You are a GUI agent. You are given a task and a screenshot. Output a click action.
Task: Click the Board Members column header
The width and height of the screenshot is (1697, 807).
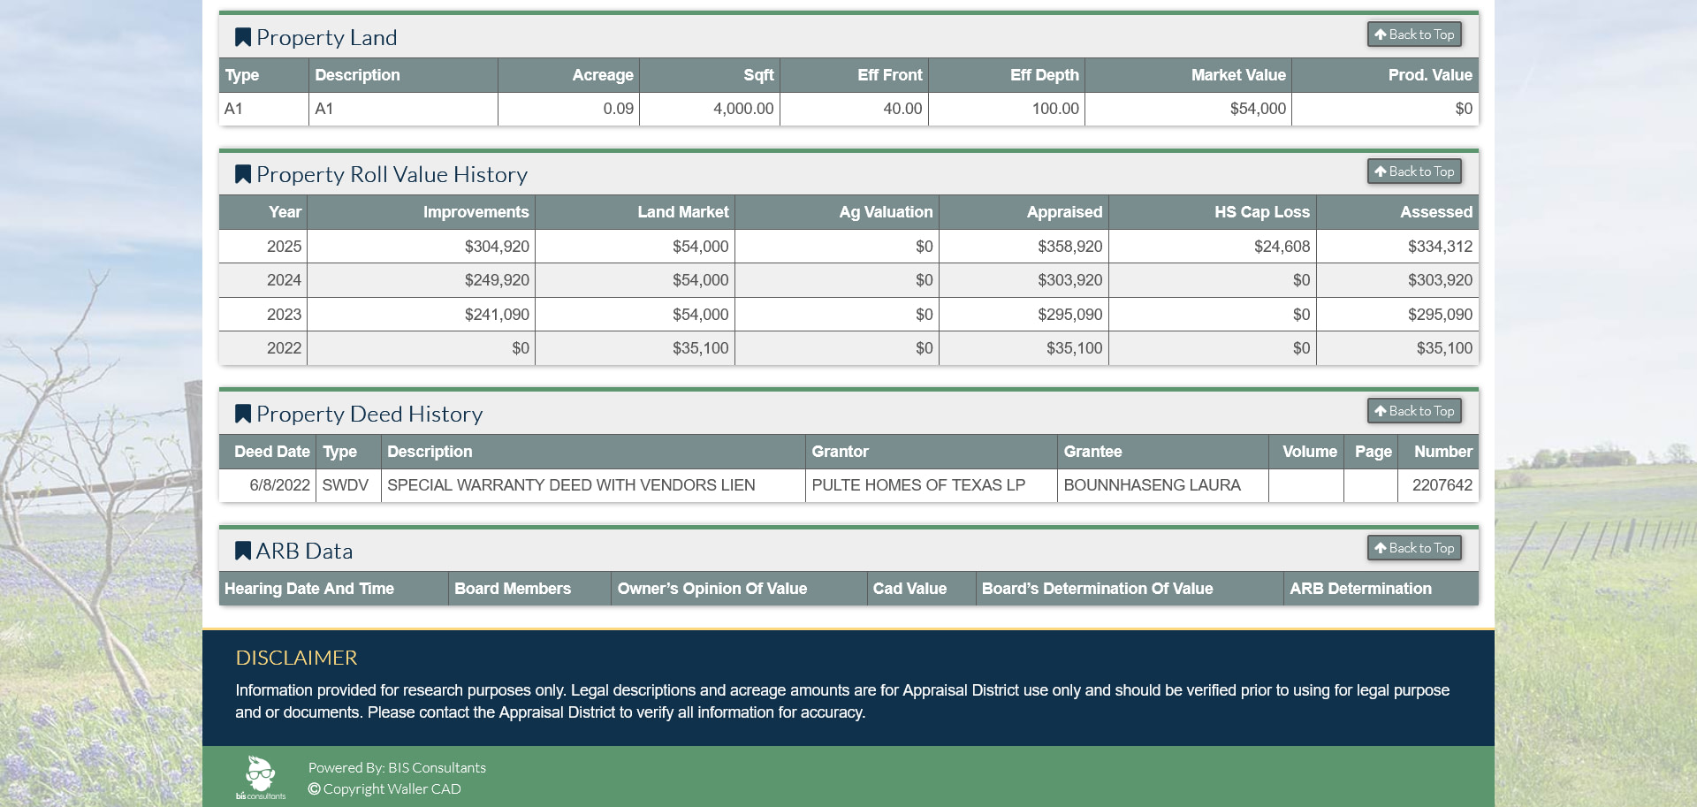pos(529,589)
